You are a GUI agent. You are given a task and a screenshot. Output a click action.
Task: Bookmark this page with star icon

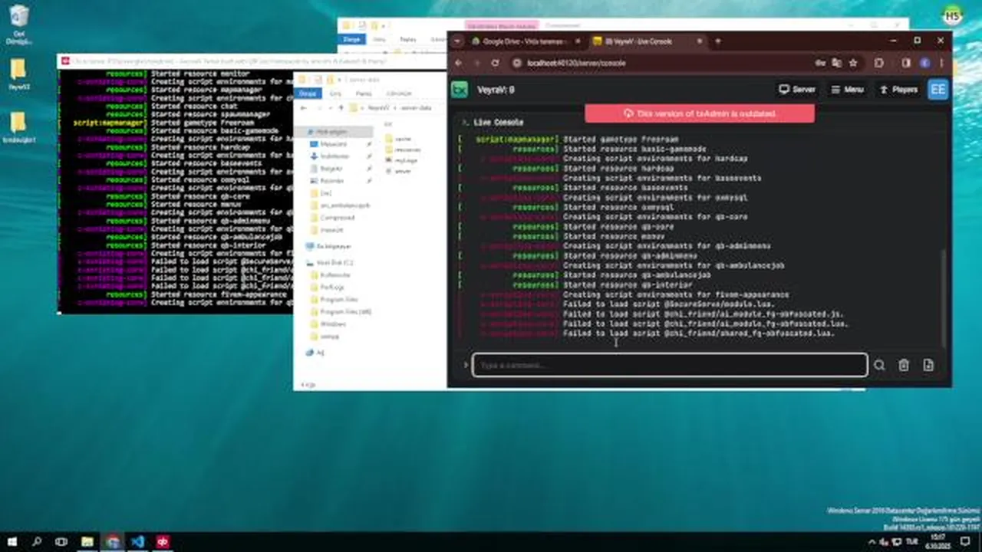pos(853,63)
